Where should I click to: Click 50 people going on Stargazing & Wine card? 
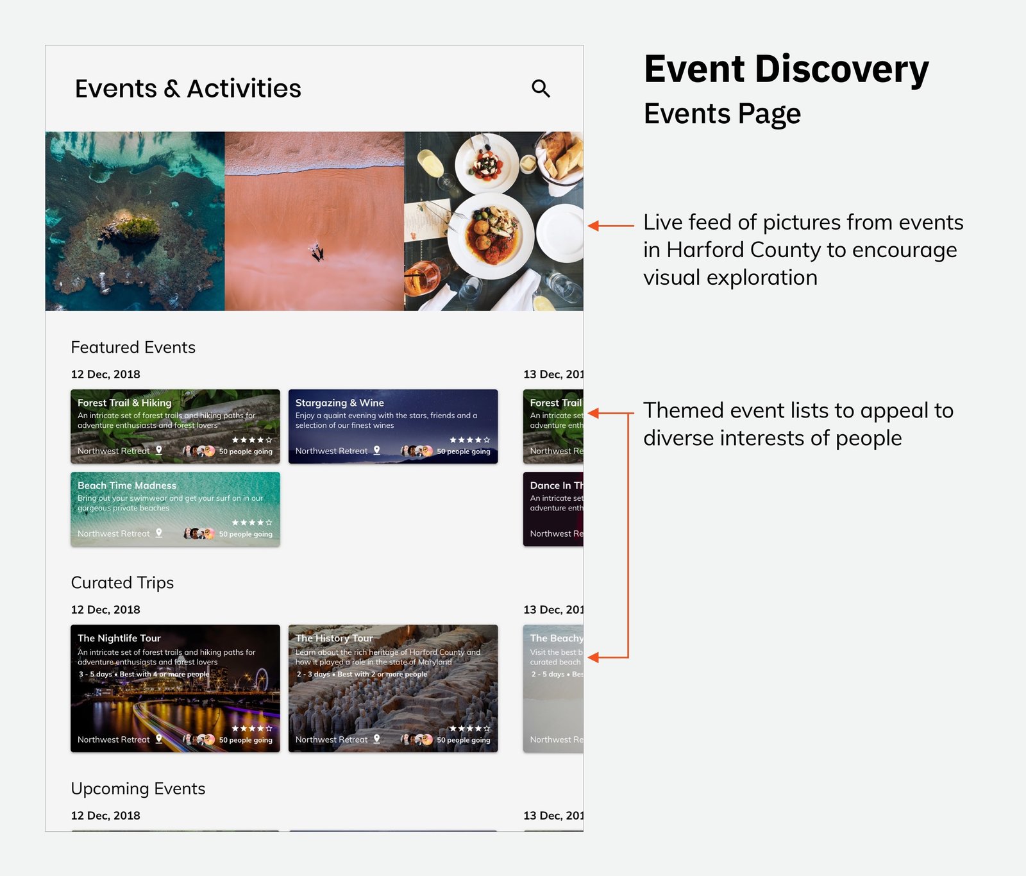[x=464, y=451]
